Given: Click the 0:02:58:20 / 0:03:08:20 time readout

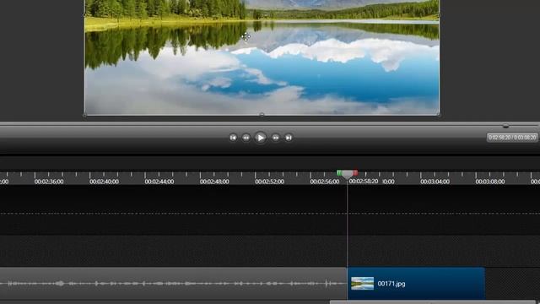Looking at the screenshot, I should [x=512, y=138].
